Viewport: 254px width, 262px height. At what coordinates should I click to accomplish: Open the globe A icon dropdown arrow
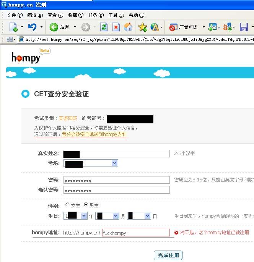[161, 27]
